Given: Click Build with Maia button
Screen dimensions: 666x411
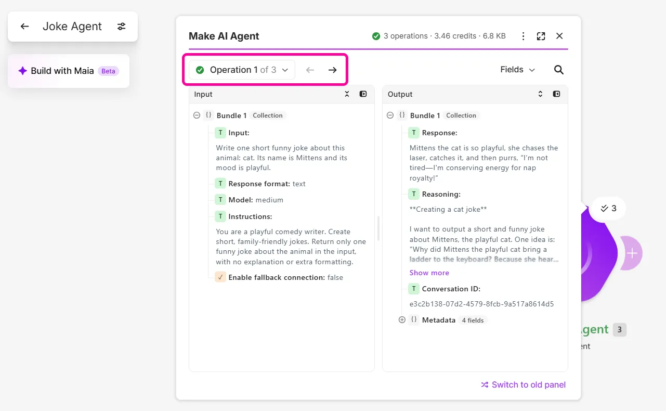Looking at the screenshot, I should (x=69, y=71).
